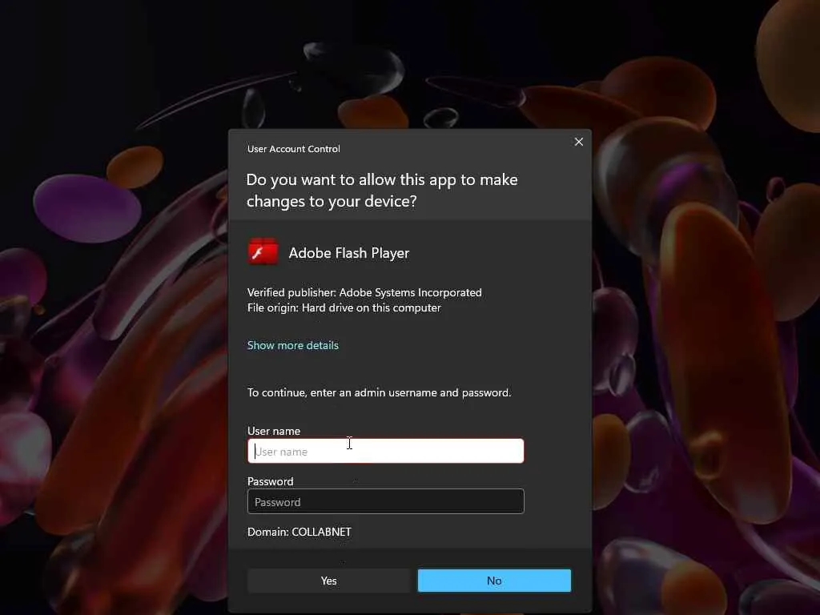Click the "To continue, enter an admin" instruction
This screenshot has height=615, width=820.
[379, 392]
